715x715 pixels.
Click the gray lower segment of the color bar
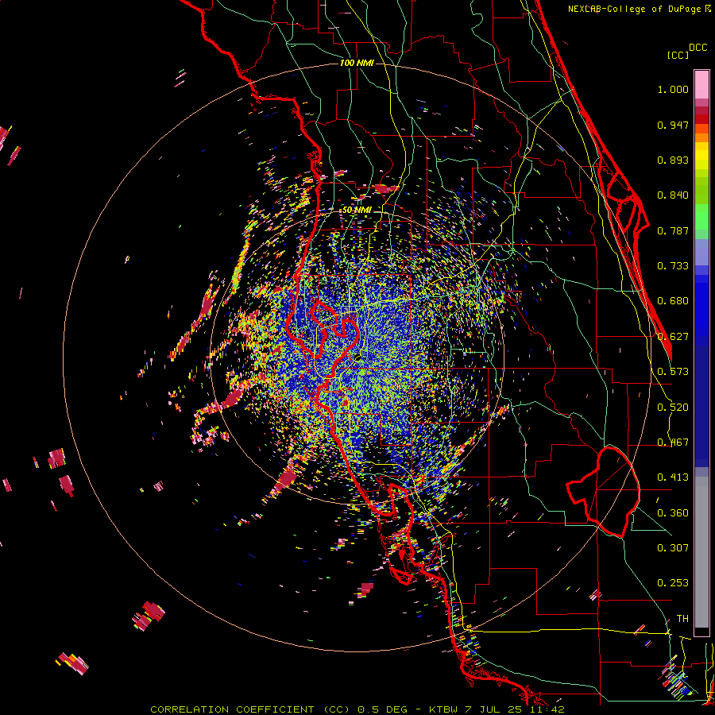[701, 552]
